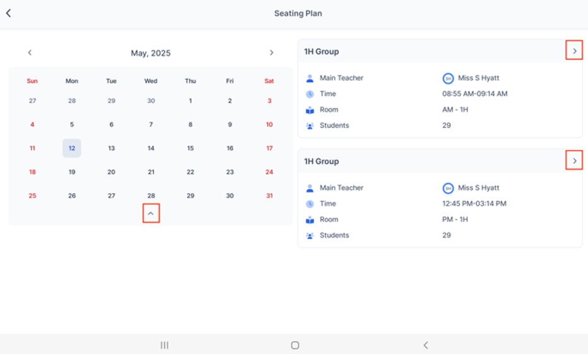
Task: Tap Android home button
Action: (x=295, y=345)
